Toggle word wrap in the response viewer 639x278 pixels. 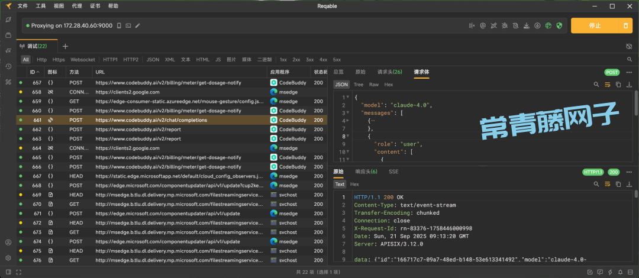[607, 183]
